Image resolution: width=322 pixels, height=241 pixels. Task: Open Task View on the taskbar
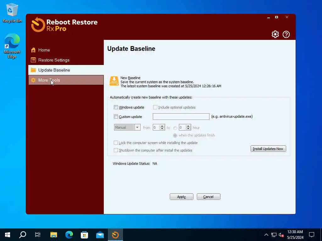pyautogui.click(x=38, y=235)
